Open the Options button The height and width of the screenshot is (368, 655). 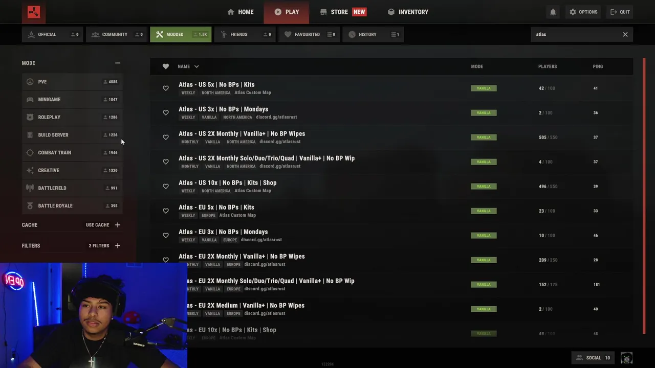pyautogui.click(x=583, y=12)
